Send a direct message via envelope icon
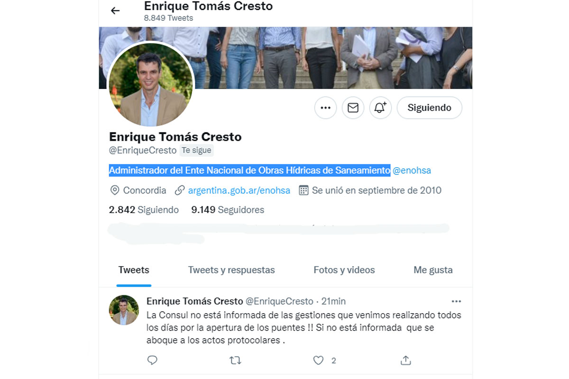Image resolution: width=569 pixels, height=379 pixels. pyautogui.click(x=353, y=108)
